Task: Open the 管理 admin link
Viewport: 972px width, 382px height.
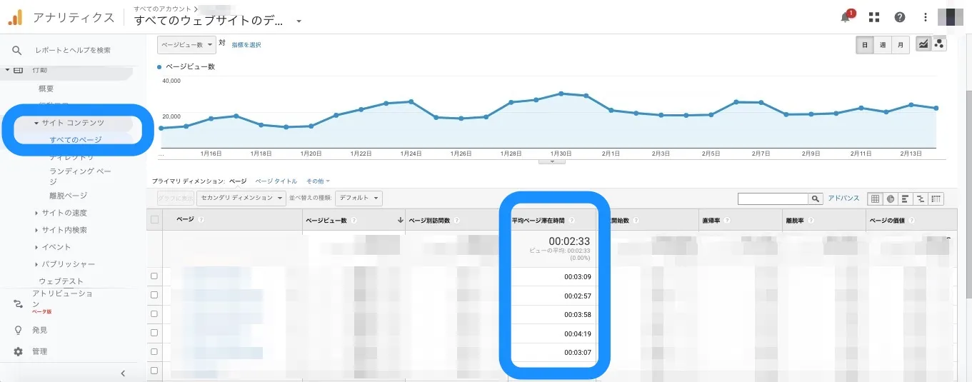Action: 39,351
